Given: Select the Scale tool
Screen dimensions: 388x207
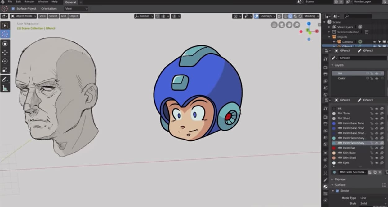Looking at the screenshot, I should point(5,70).
